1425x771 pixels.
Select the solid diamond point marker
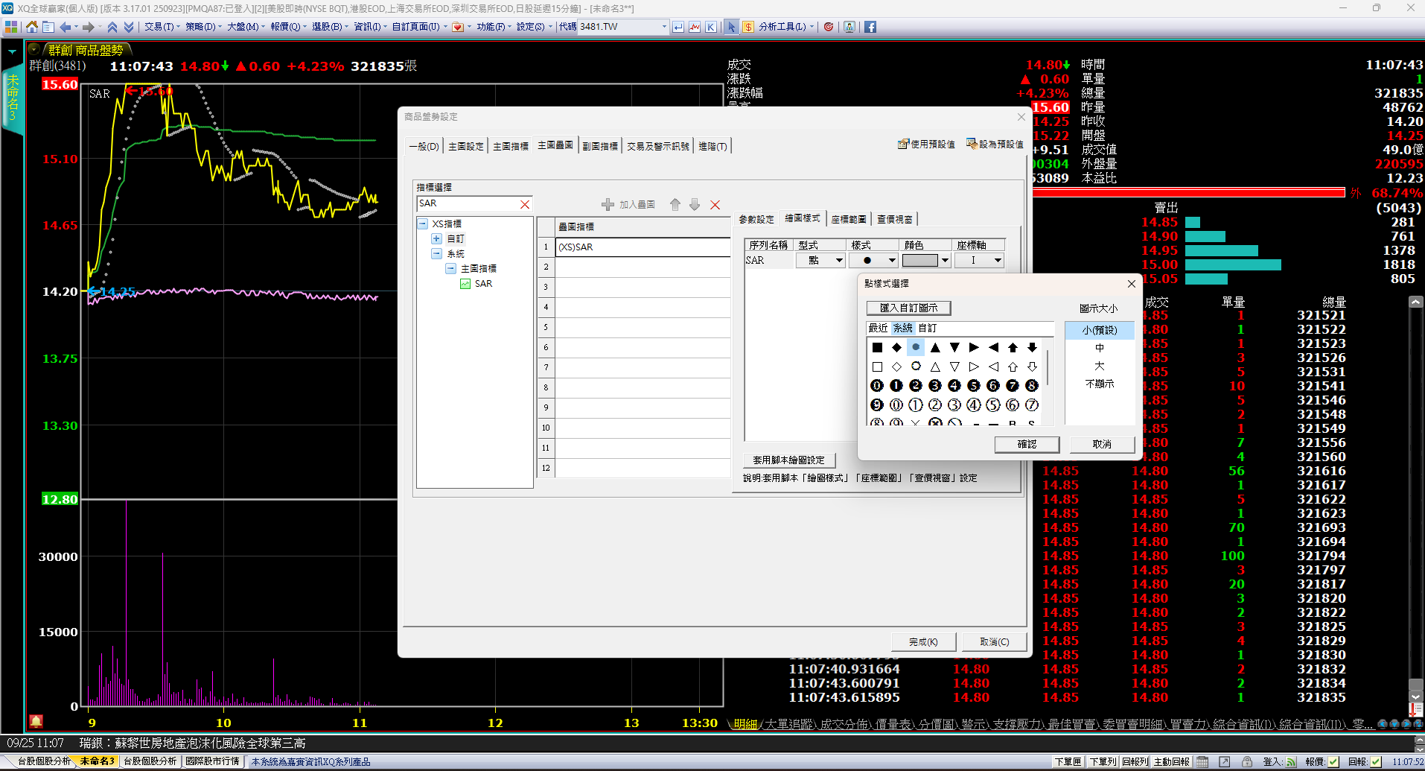896,347
